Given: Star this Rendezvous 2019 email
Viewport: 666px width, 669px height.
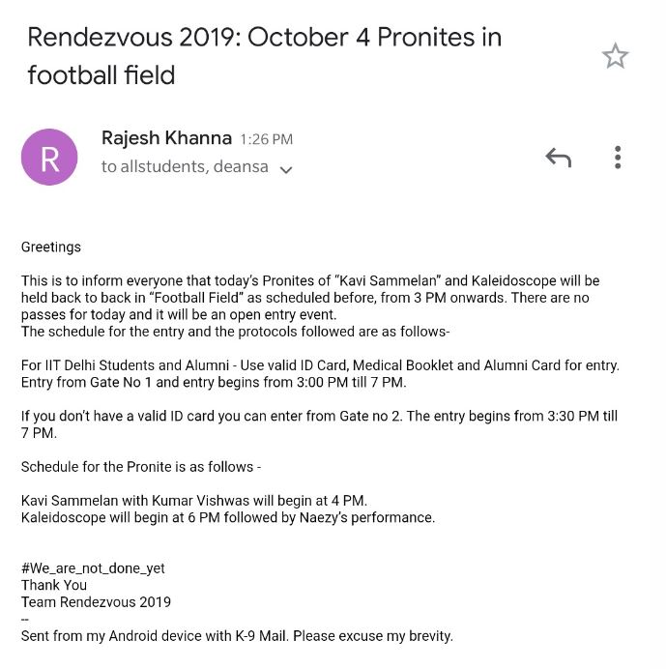Looking at the screenshot, I should coord(616,56).
